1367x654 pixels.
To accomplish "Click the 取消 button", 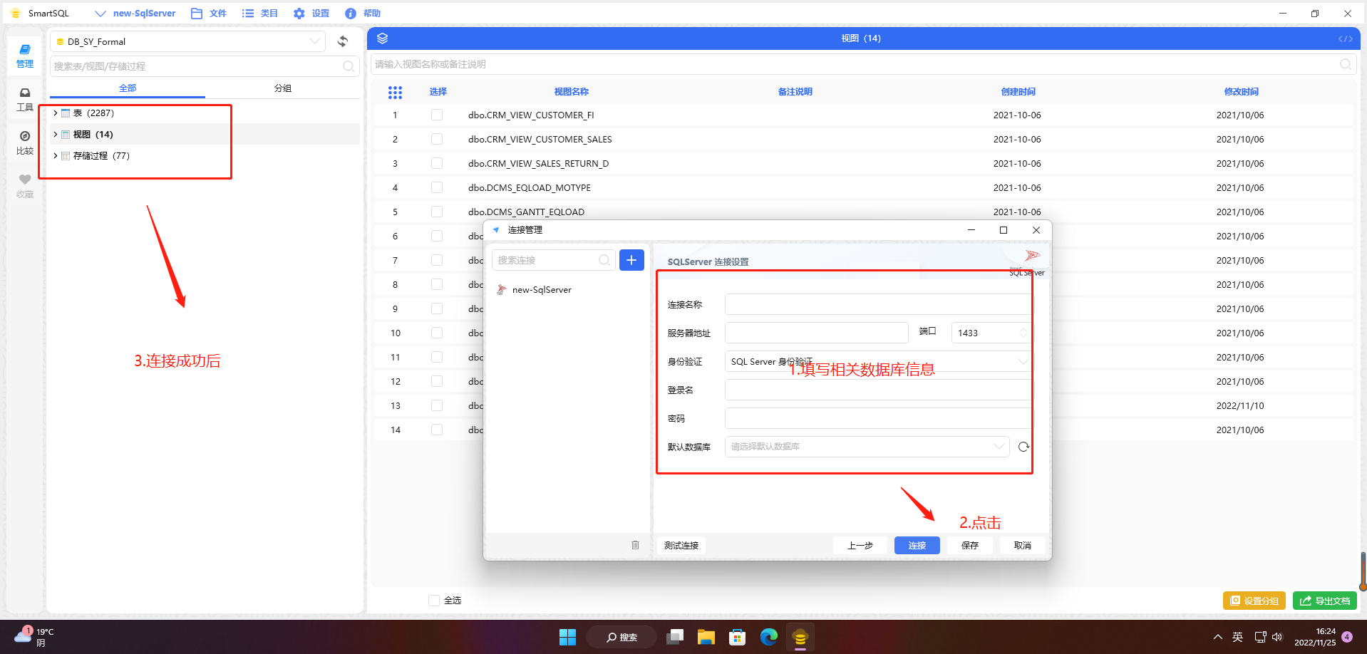I will tap(1023, 545).
